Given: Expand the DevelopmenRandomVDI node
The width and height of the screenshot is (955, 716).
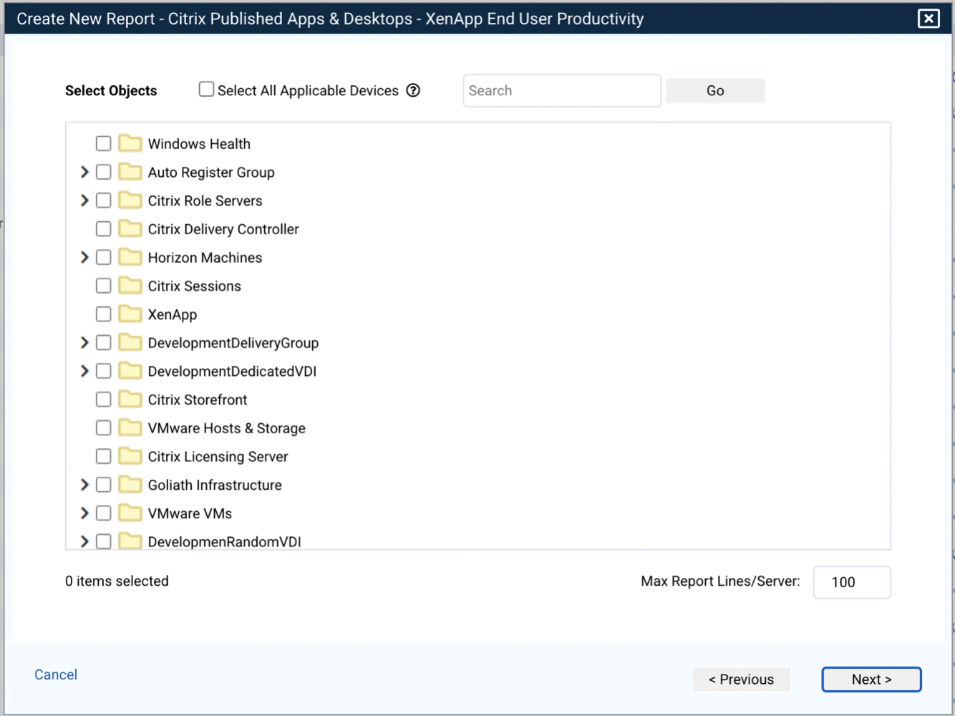Looking at the screenshot, I should pos(84,541).
